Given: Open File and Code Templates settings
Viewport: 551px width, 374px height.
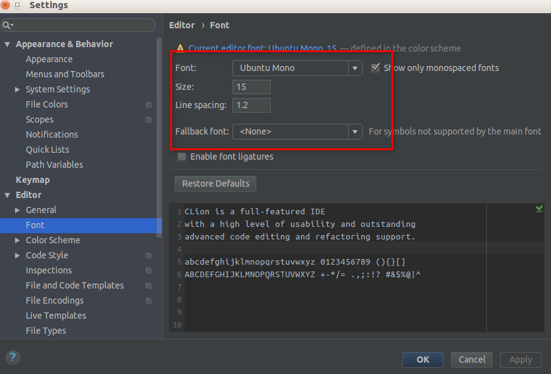Looking at the screenshot, I should (x=75, y=285).
